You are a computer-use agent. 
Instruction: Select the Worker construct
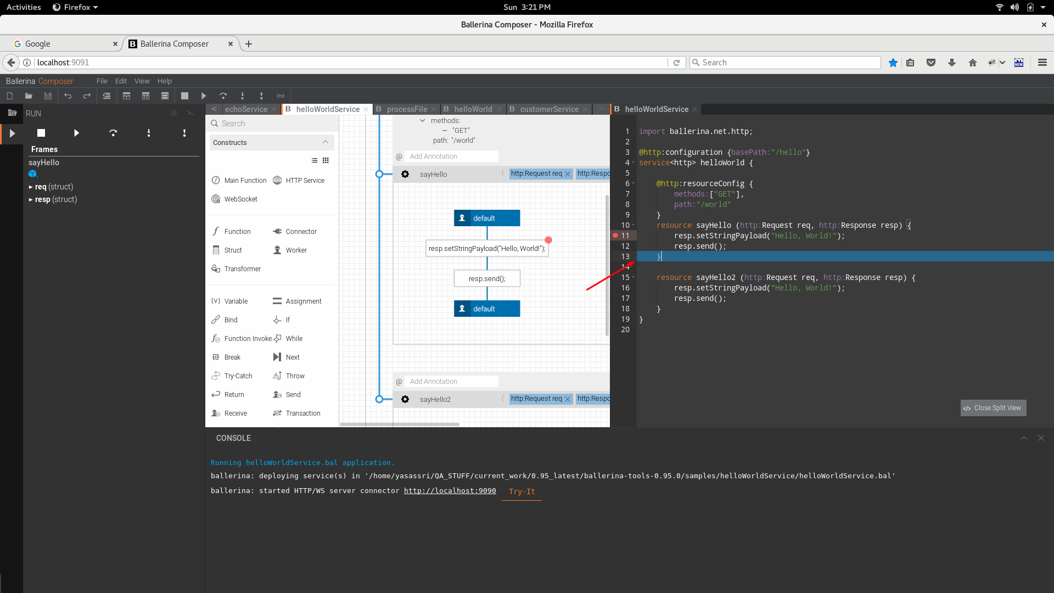pyautogui.click(x=296, y=250)
